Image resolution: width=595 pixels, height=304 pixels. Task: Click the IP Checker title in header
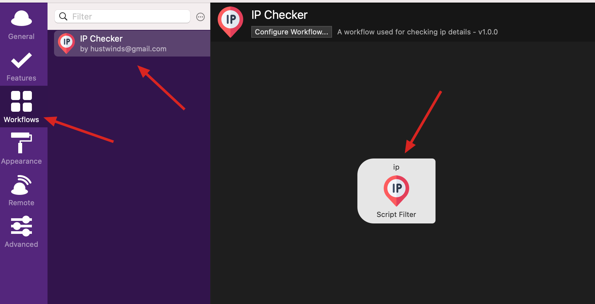tap(279, 15)
